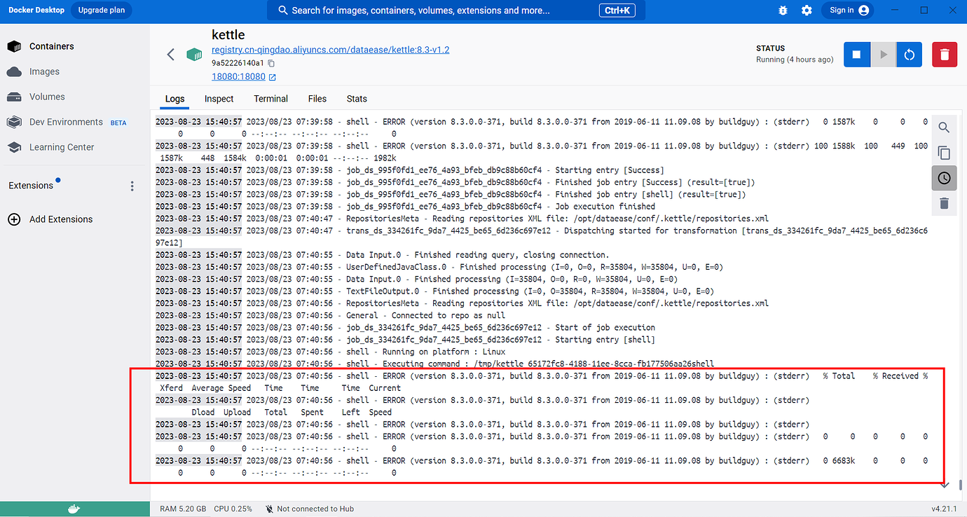Image resolution: width=967 pixels, height=517 pixels.
Task: Restart the kettle container
Action: point(909,54)
